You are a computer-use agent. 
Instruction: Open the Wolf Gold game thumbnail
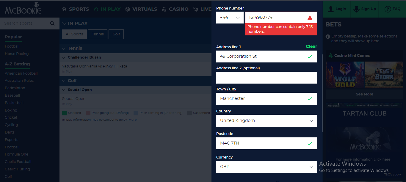pyautogui.click(x=345, y=75)
